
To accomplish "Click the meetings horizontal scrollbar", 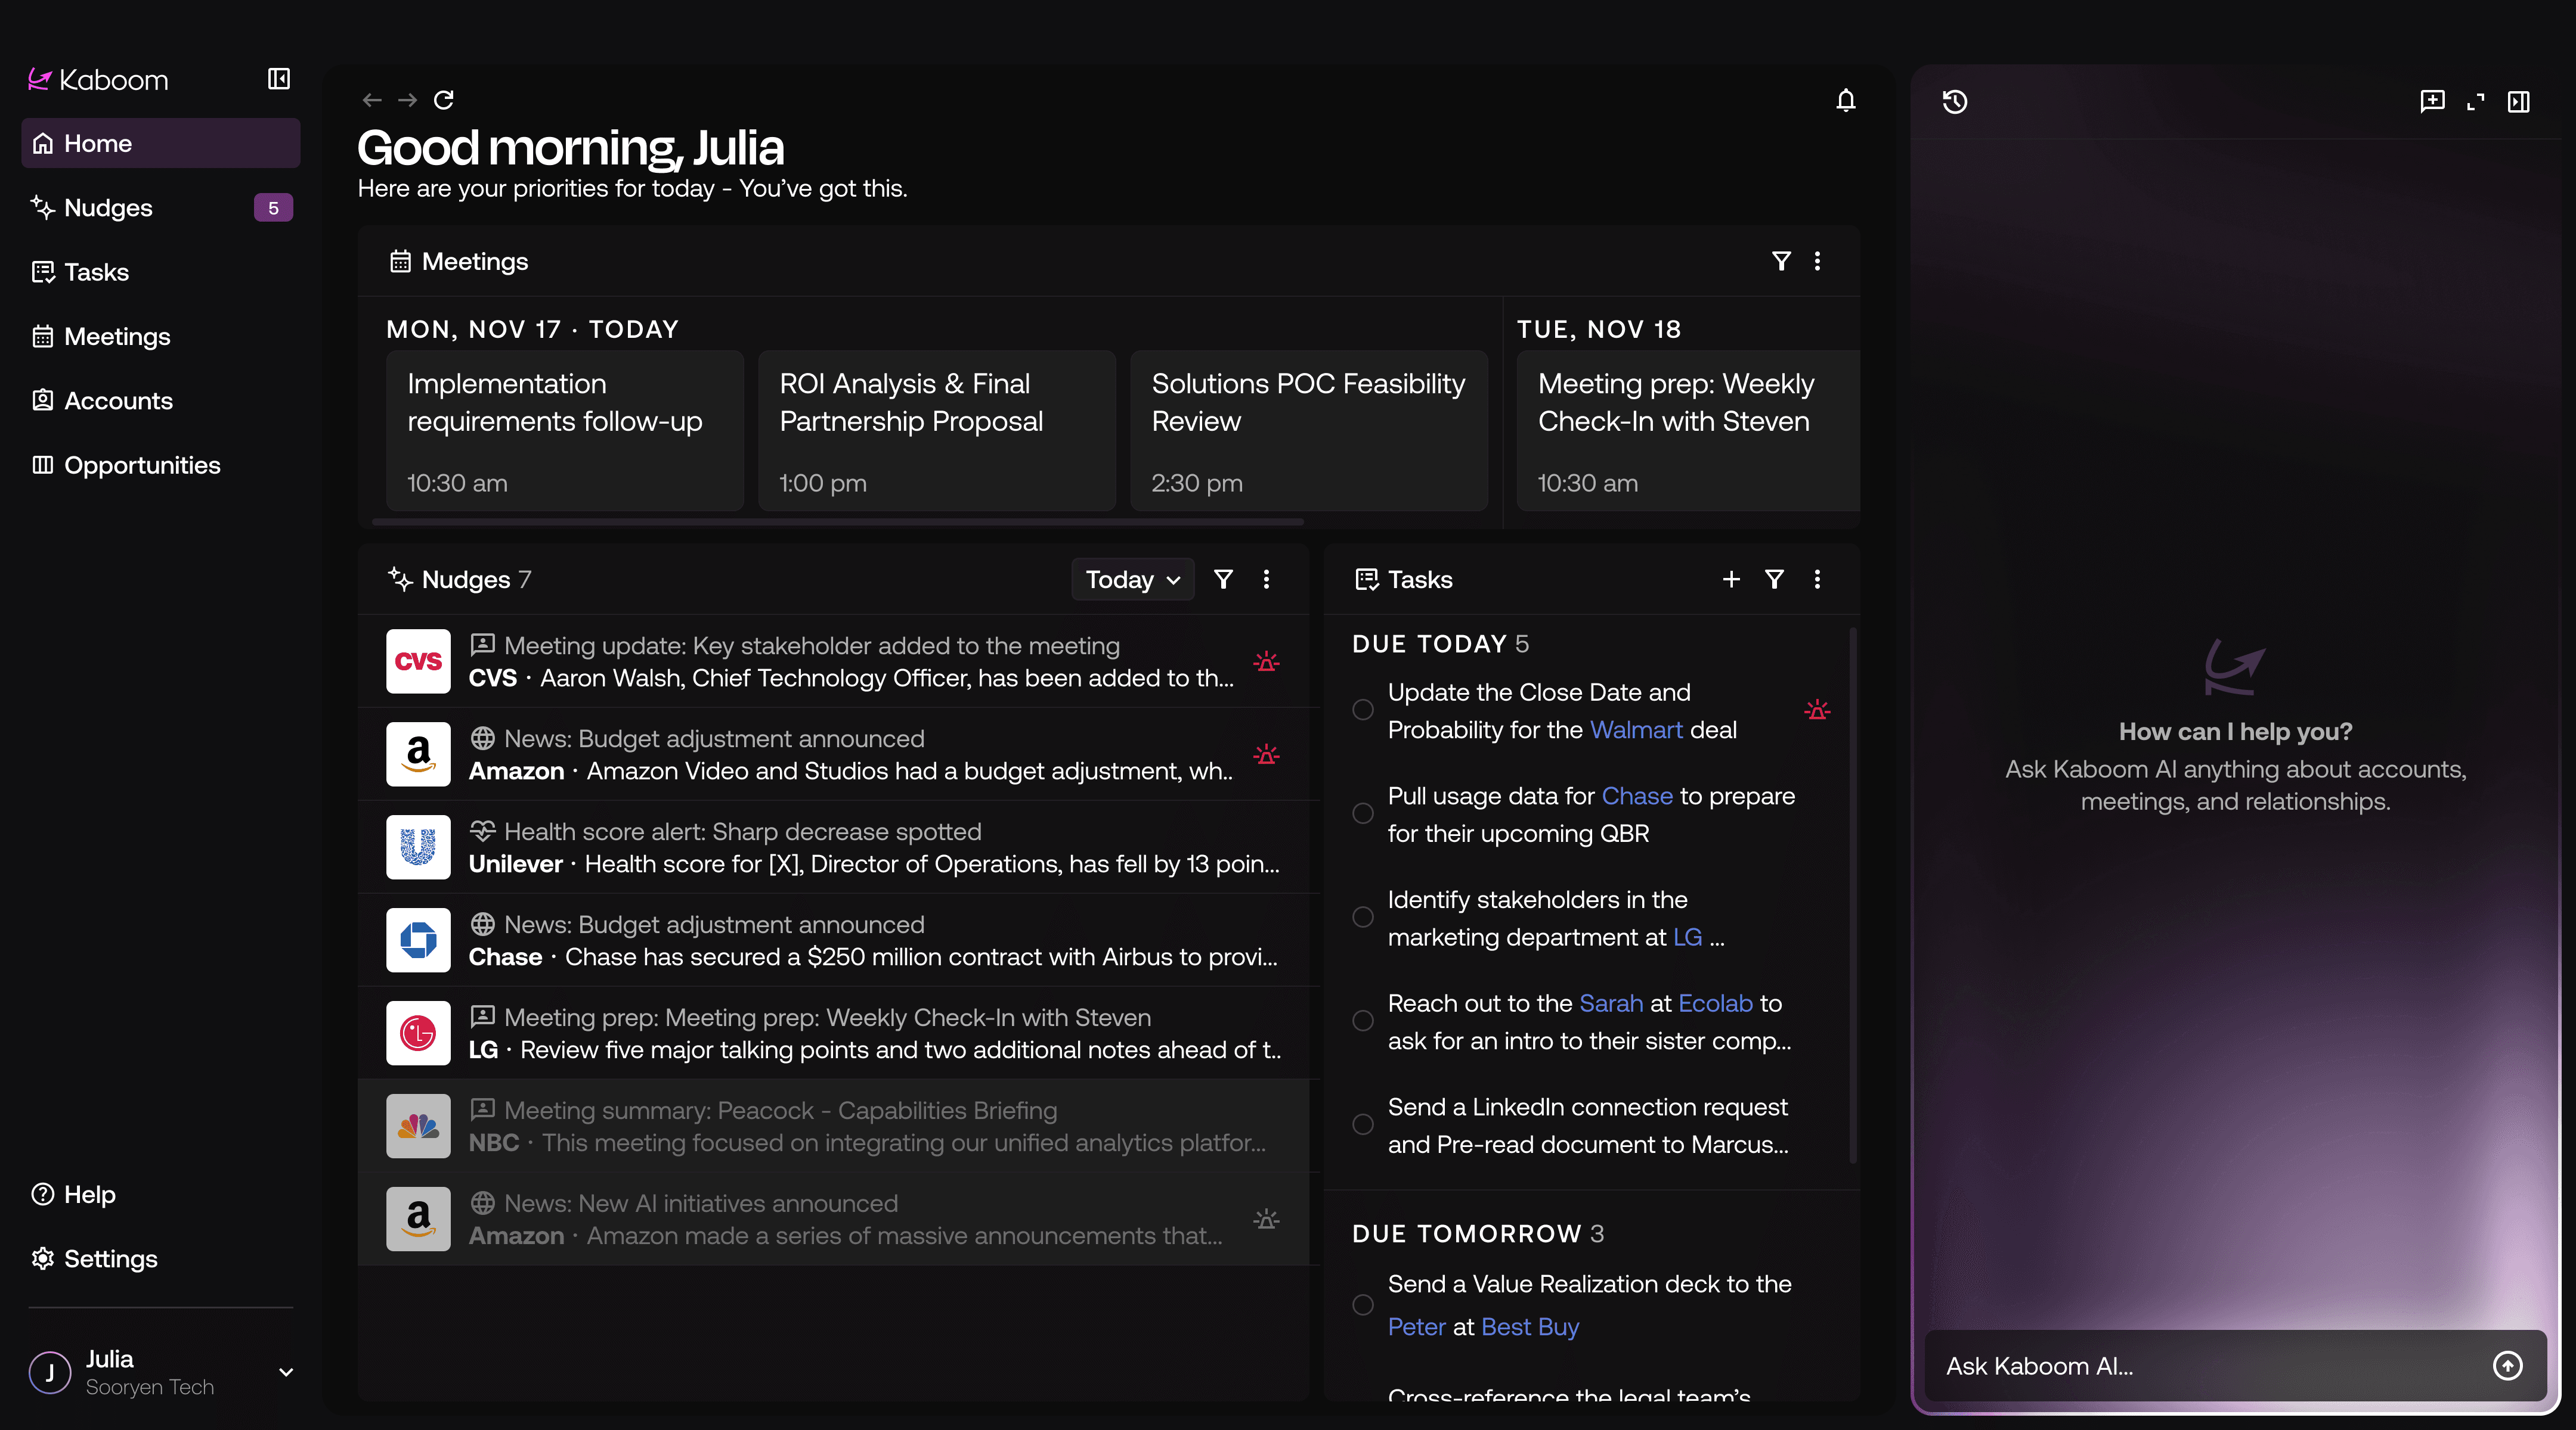I will (838, 521).
